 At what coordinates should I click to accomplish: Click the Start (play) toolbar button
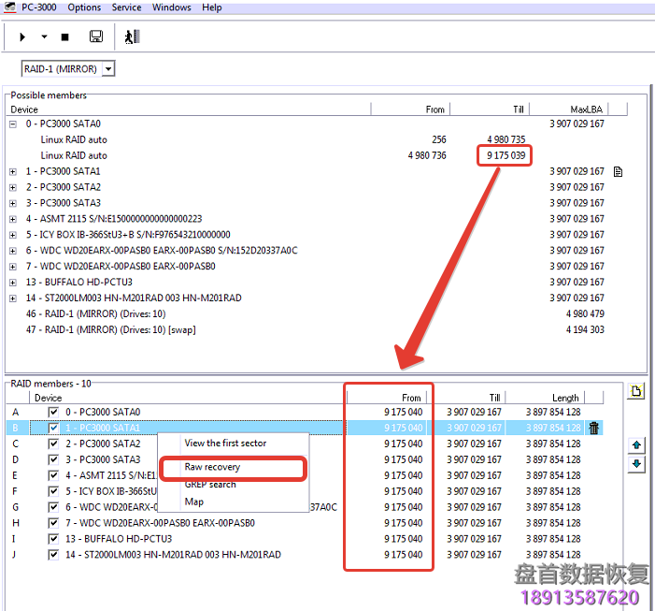pyautogui.click(x=22, y=36)
